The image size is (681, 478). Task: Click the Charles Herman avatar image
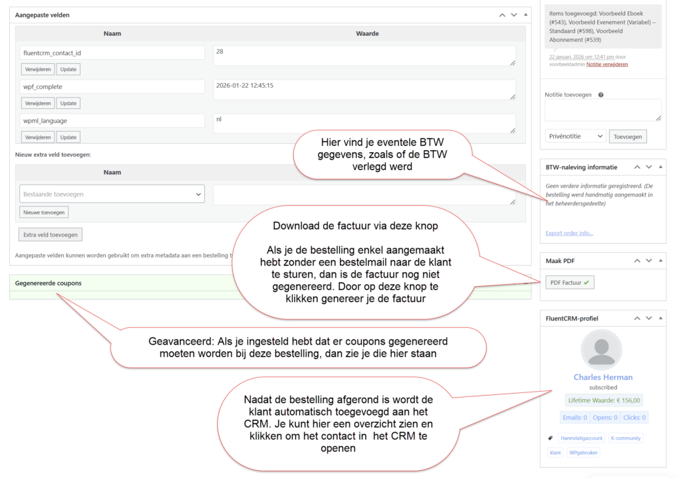[601, 350]
